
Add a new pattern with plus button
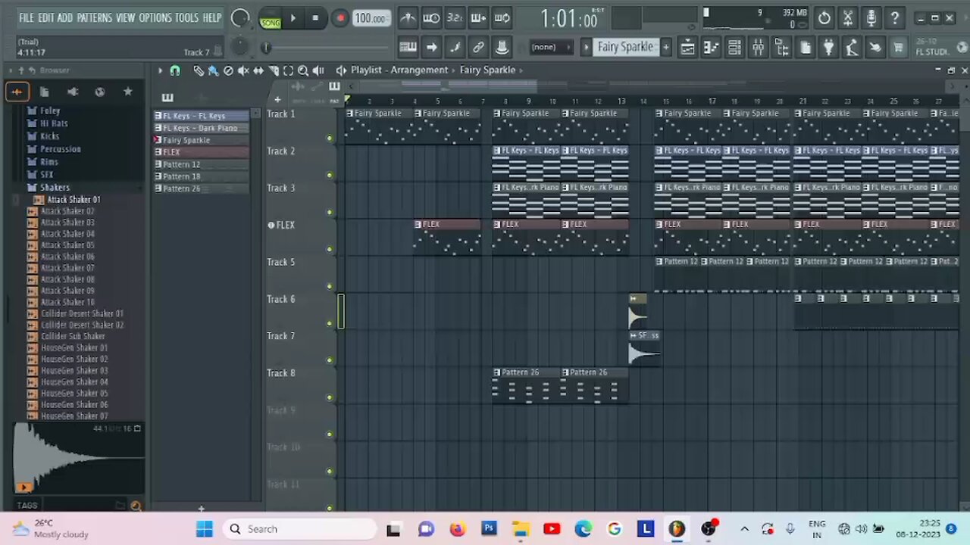click(666, 47)
